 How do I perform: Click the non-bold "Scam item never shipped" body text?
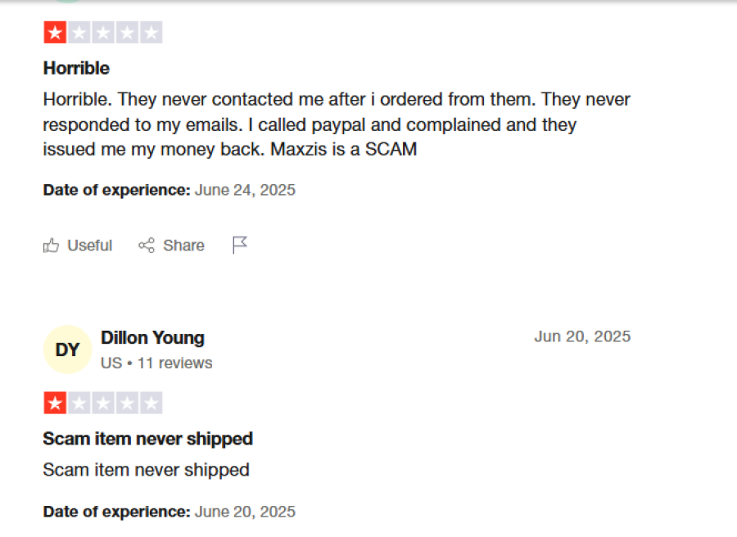point(146,470)
